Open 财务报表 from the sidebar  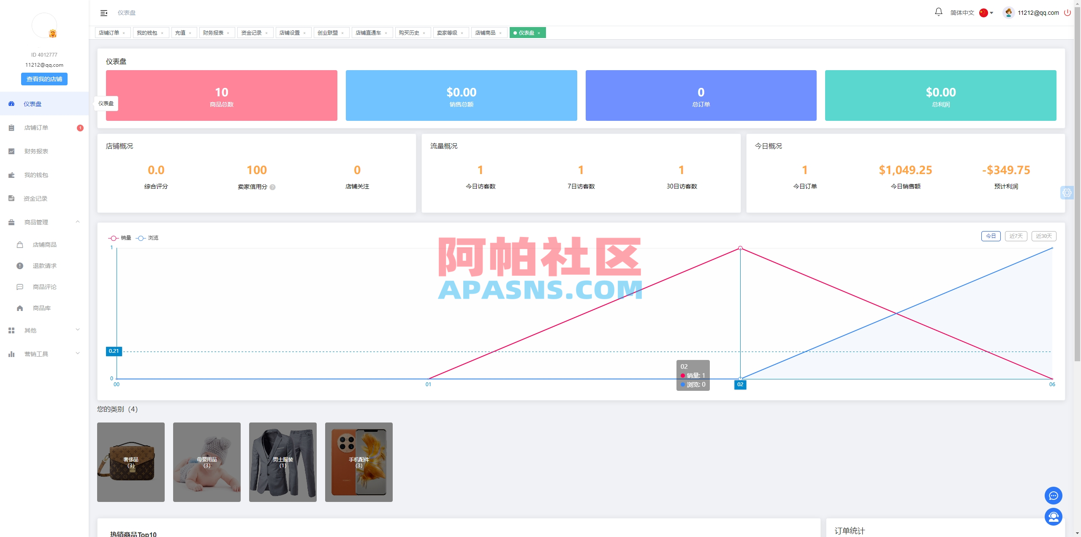[x=35, y=151]
